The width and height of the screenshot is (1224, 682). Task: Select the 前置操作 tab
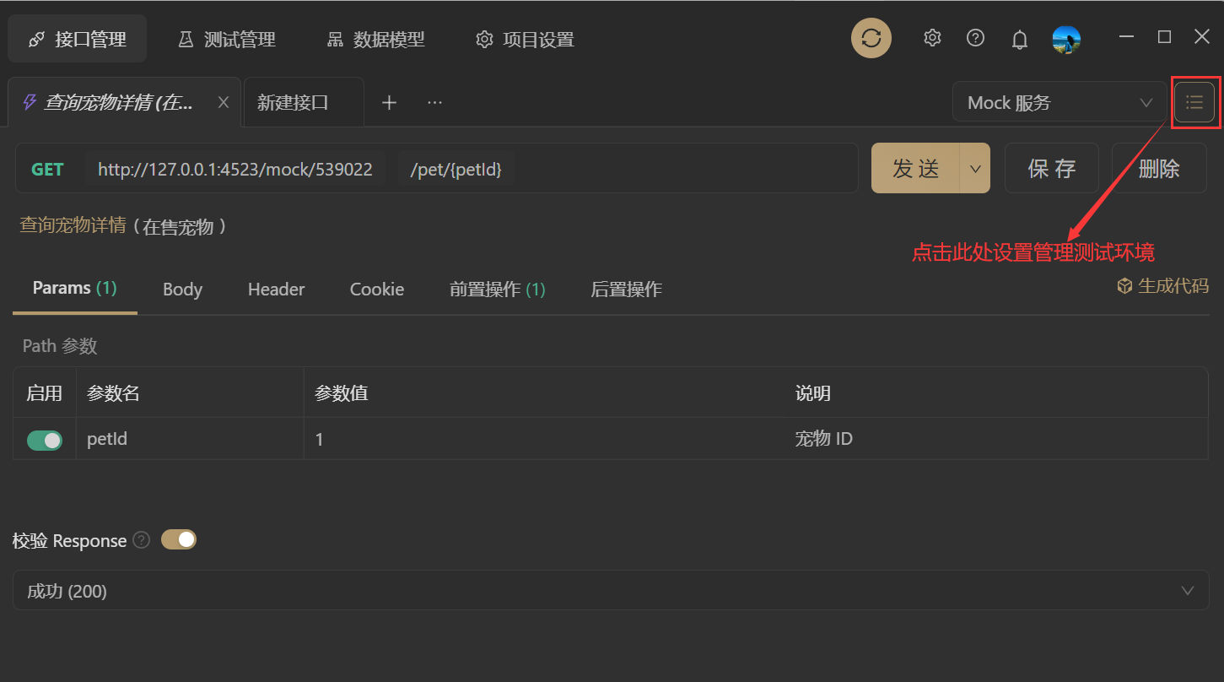pyautogui.click(x=498, y=290)
